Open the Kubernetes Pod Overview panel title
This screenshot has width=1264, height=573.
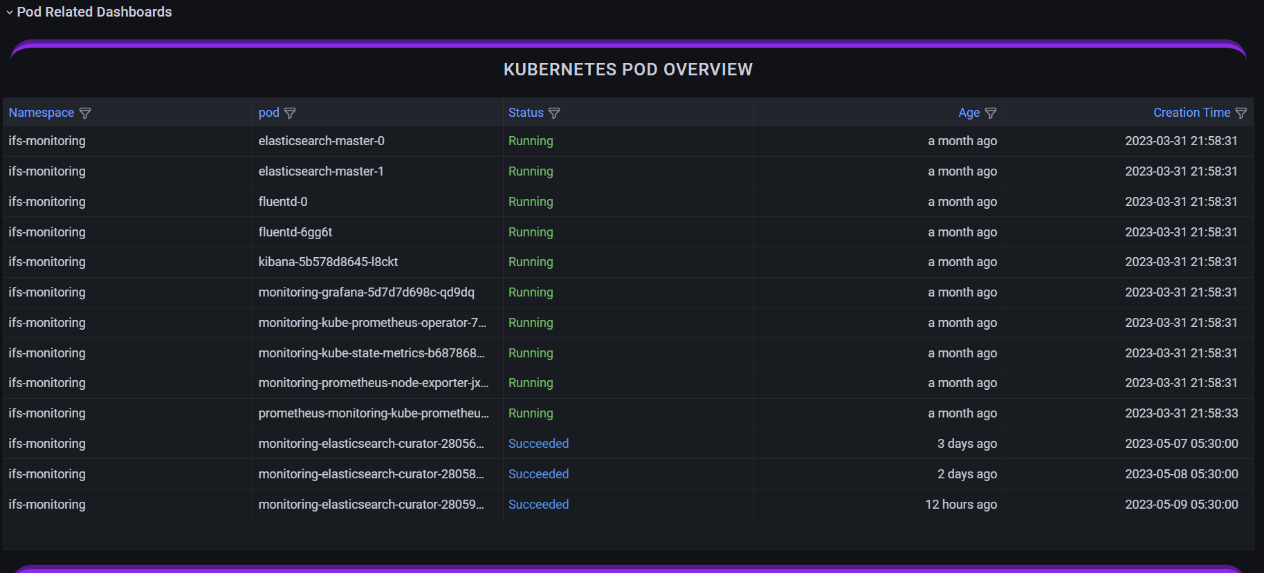tap(628, 70)
